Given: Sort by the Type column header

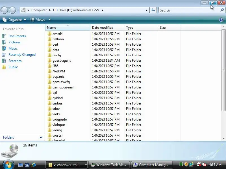Looking at the screenshot, I should coord(141,27).
